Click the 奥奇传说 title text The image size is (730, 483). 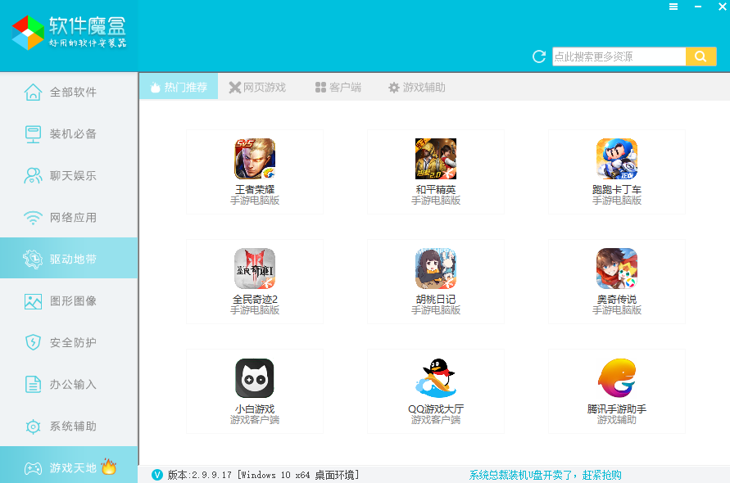(x=617, y=299)
